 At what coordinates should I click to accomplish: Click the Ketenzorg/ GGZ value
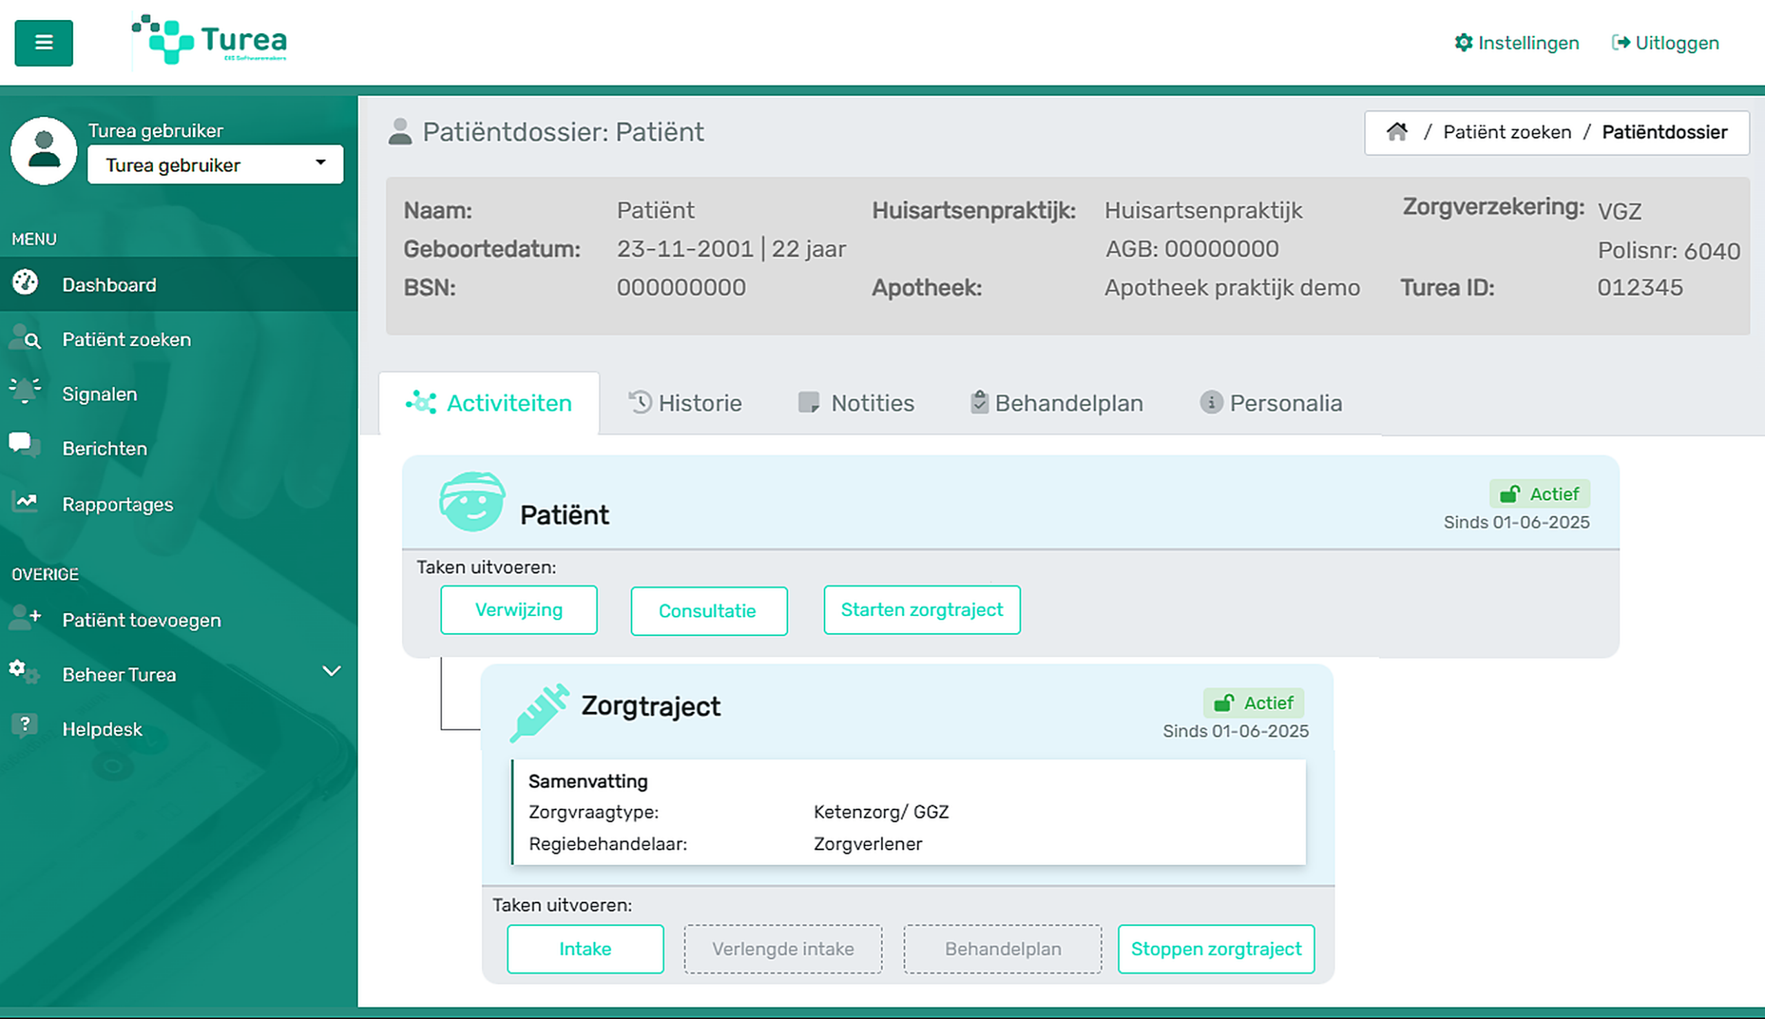click(880, 812)
